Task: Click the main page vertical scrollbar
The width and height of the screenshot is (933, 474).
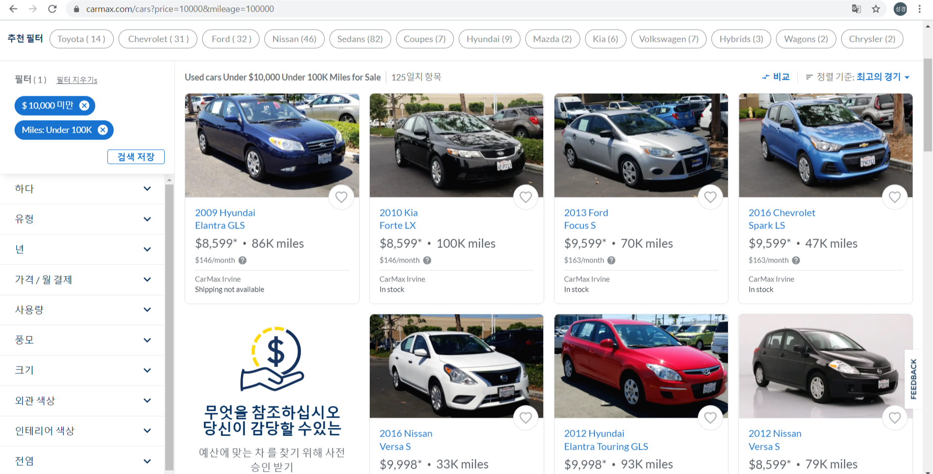Action: click(928, 105)
